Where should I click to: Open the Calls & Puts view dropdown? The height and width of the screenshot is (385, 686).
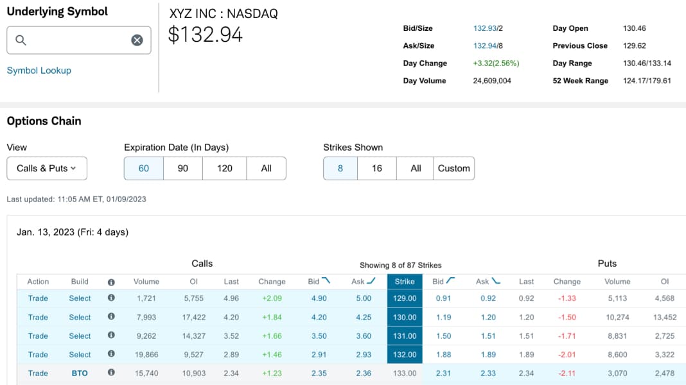47,168
